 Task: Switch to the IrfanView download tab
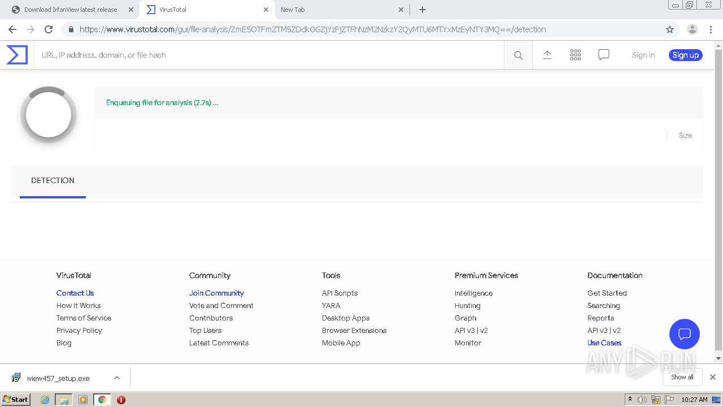point(71,10)
